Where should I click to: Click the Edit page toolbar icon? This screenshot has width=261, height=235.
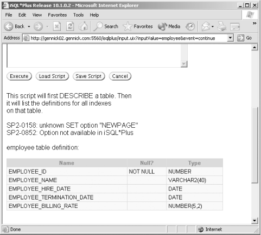point(235,27)
